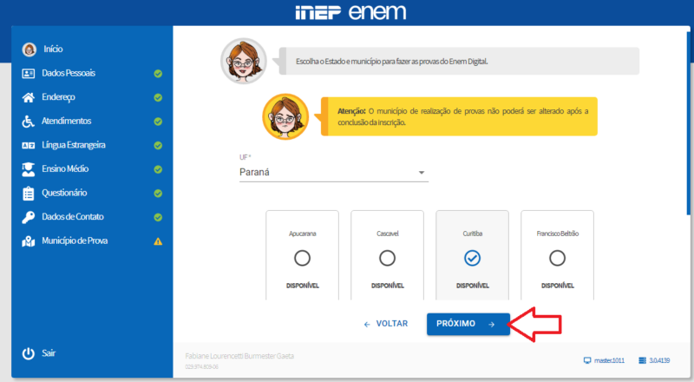The height and width of the screenshot is (382, 694).
Task: Click the Língua Estrangeira language icon
Action: [29, 145]
